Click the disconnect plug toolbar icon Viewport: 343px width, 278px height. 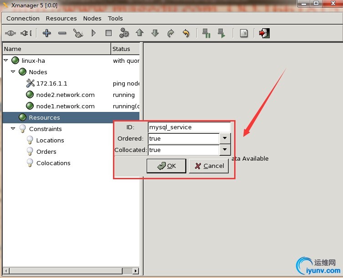coord(26,33)
